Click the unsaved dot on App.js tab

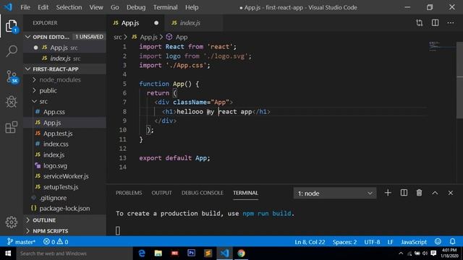156,22
